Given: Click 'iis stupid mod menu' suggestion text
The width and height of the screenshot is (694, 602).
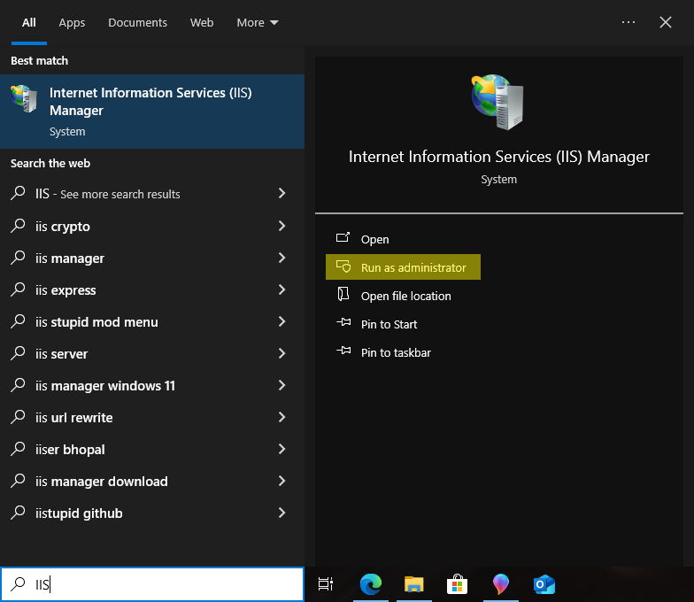Looking at the screenshot, I should [x=96, y=322].
